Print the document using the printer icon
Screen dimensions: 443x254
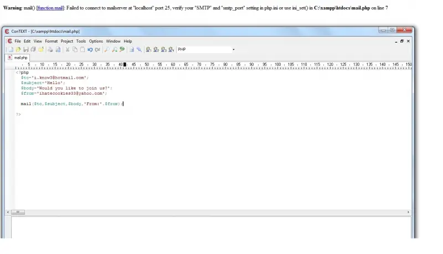[x=50, y=50]
